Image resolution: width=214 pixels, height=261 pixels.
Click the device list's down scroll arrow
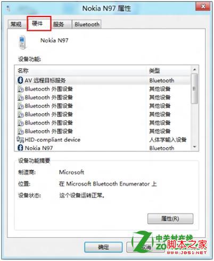195,147
